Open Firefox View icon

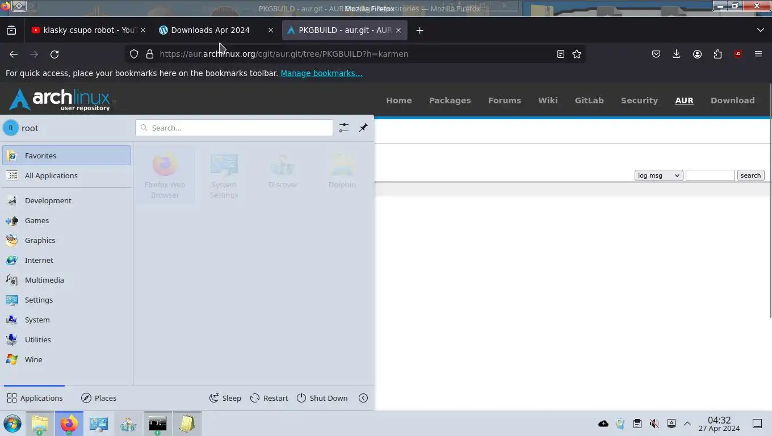point(11,30)
